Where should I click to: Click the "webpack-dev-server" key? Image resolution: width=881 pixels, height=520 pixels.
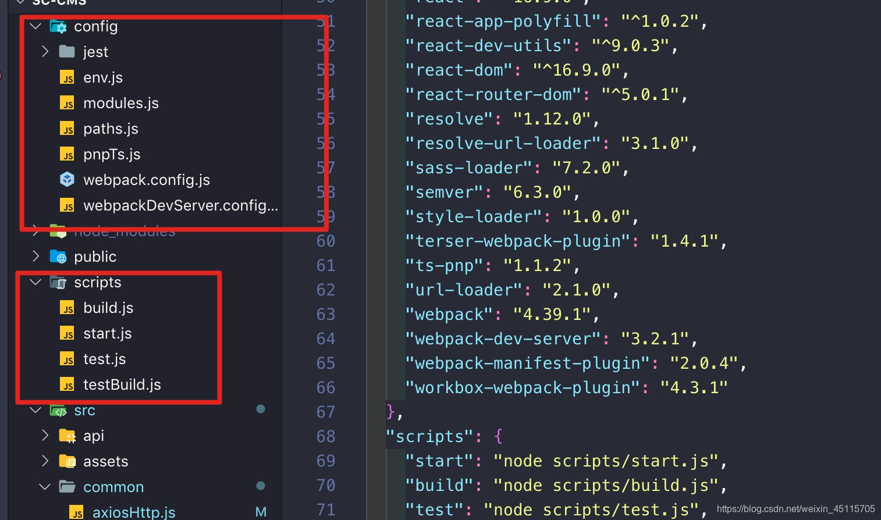(x=503, y=339)
